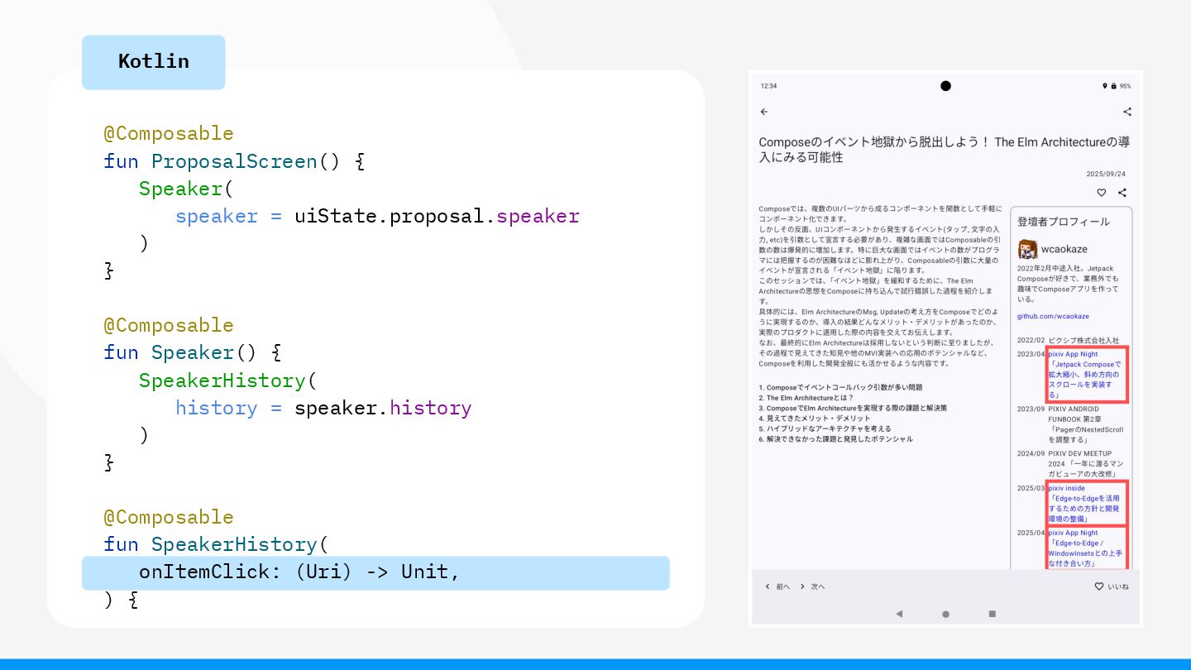This screenshot has height=670, width=1191.
Task: Click the speaker = uiState.proposal.speaker line
Action: 377,216
